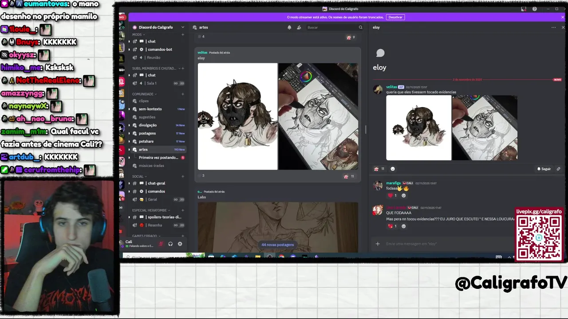The width and height of the screenshot is (568, 319).
Task: Open the divulgação channel
Action: coord(158,125)
